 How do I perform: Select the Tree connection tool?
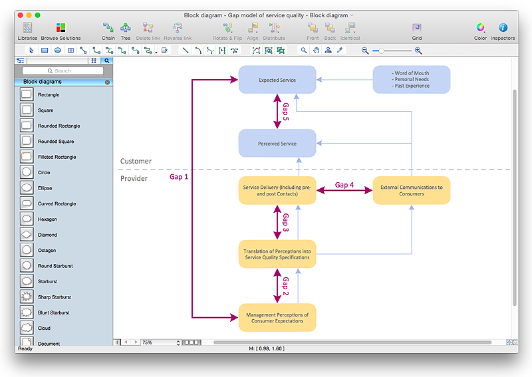[x=125, y=29]
